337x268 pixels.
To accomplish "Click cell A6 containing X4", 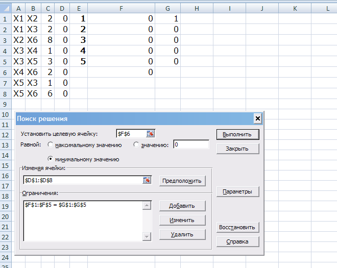I will (x=18, y=72).
